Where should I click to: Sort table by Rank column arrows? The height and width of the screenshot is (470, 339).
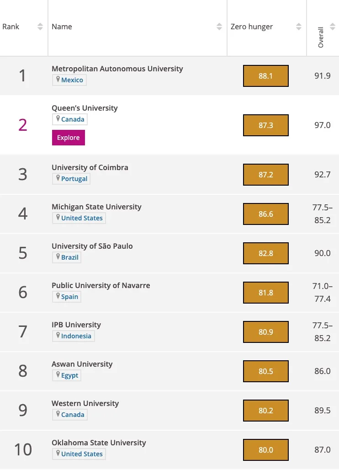tap(40, 27)
